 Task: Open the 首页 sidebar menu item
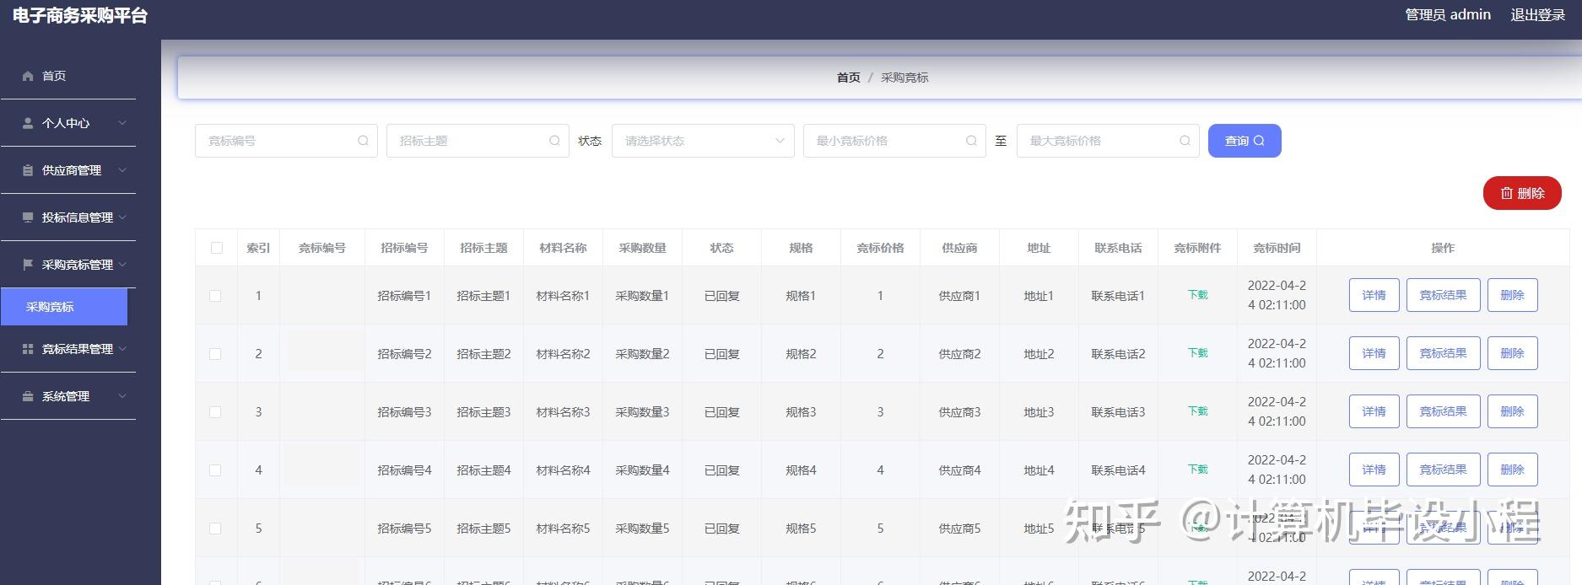tap(67, 76)
